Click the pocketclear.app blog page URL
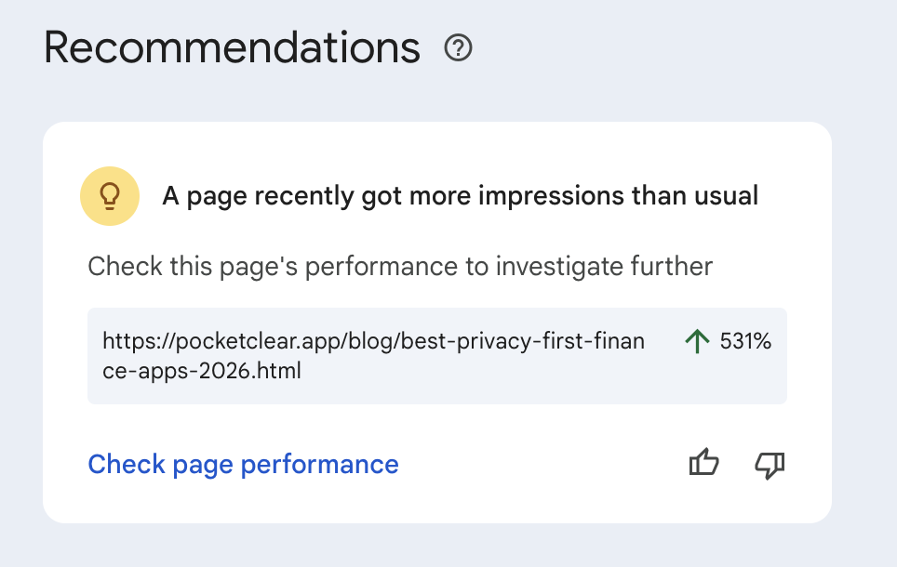897x567 pixels. (372, 341)
